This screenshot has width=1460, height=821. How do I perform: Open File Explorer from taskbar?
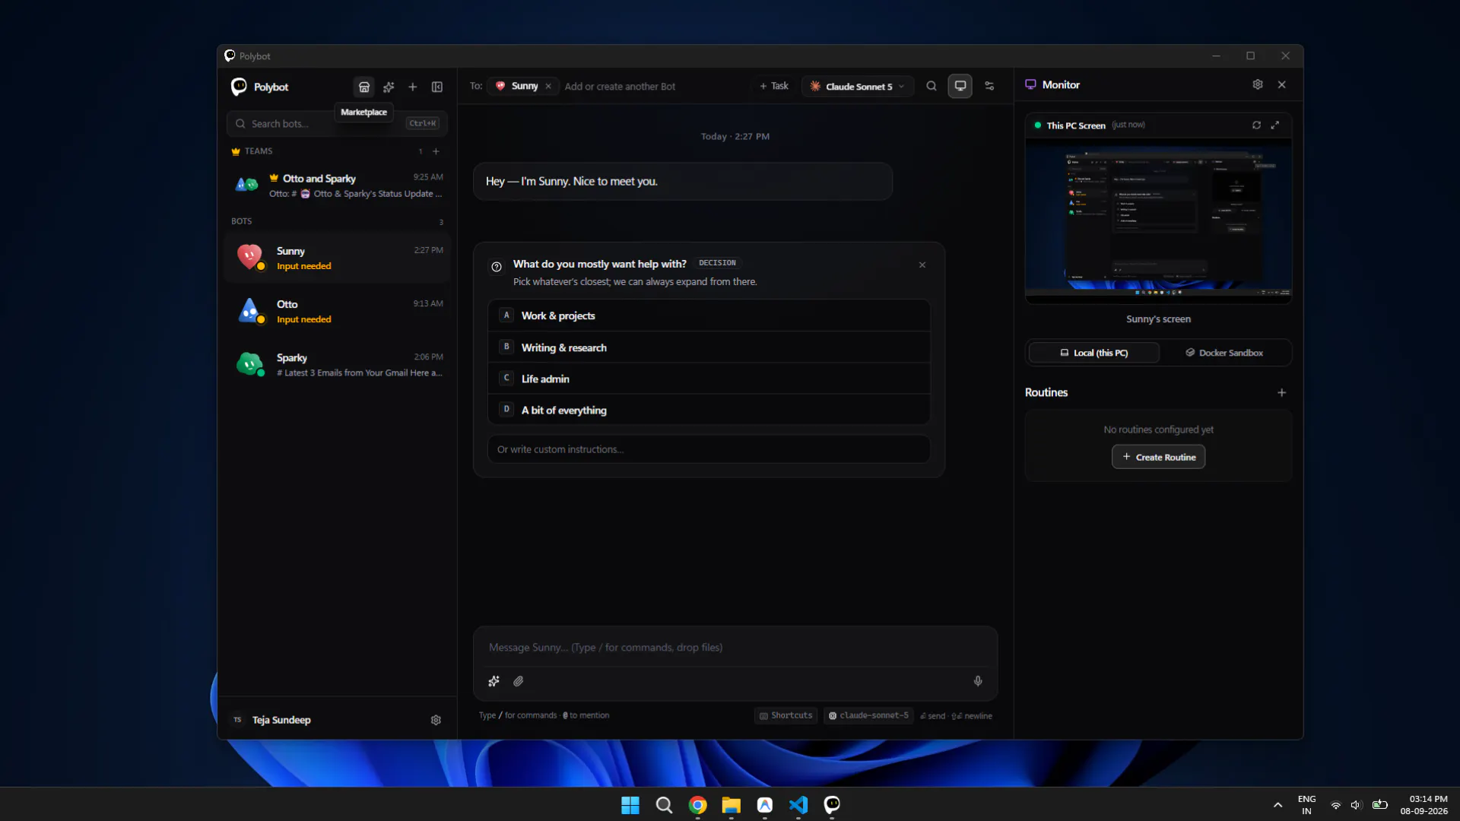pyautogui.click(x=731, y=805)
